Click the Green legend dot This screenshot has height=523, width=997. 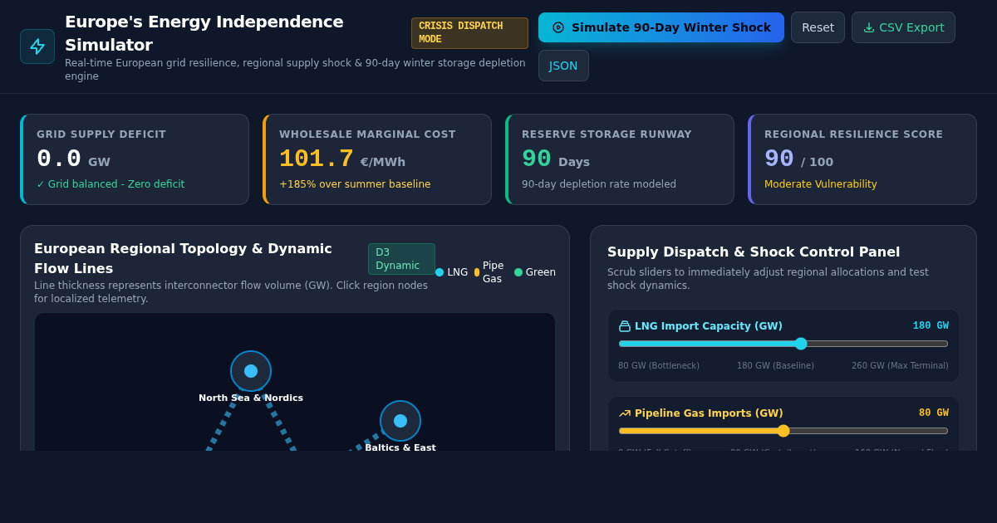[x=518, y=272]
